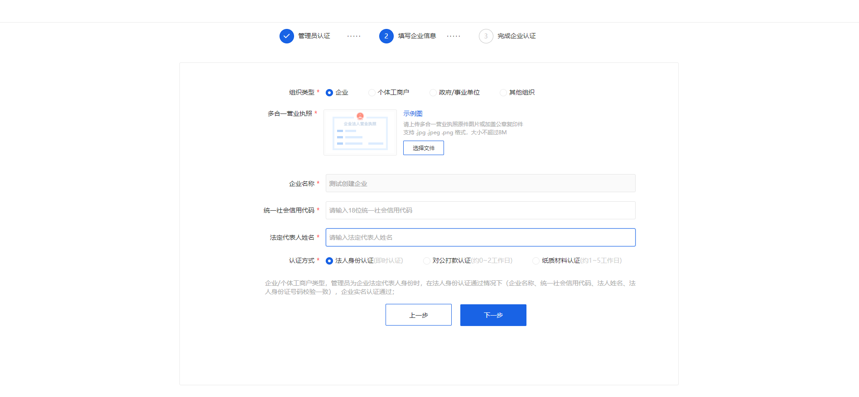This screenshot has height=397, width=859.
Task: Select 纸质材料认证 verification method
Action: click(536, 261)
